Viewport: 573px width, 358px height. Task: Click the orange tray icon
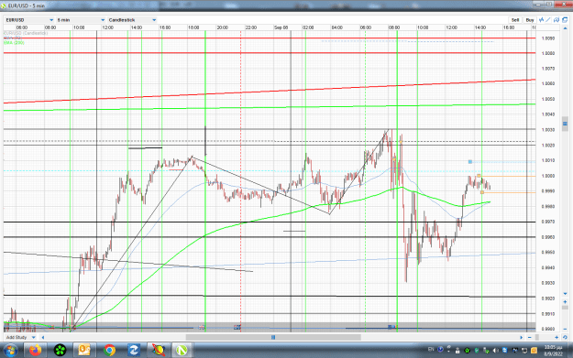click(534, 351)
